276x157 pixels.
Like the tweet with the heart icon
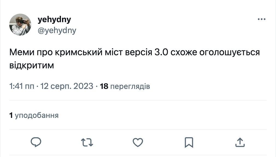pyautogui.click(x=138, y=142)
